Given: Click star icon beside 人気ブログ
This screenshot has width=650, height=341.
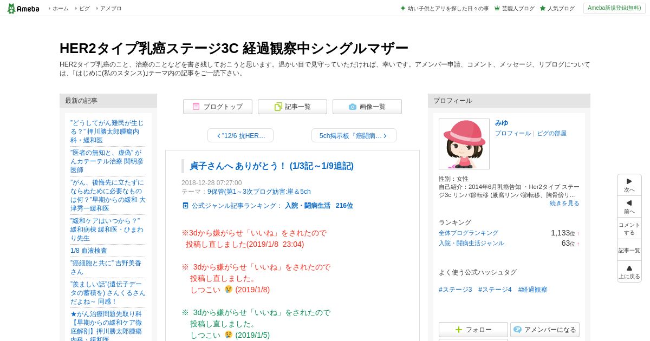Looking at the screenshot, I should click(x=543, y=9).
